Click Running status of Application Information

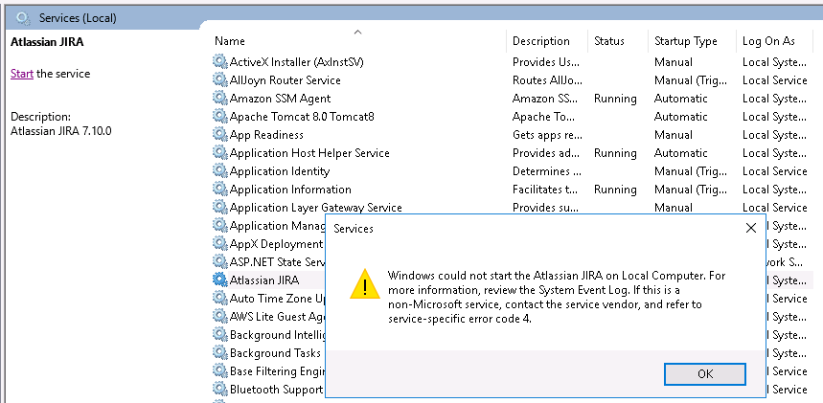(615, 189)
